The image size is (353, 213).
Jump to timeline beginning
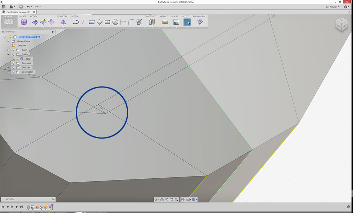(x=3, y=207)
